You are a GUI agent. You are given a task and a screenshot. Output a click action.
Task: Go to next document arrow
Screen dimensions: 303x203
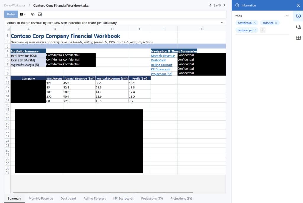(224, 5)
